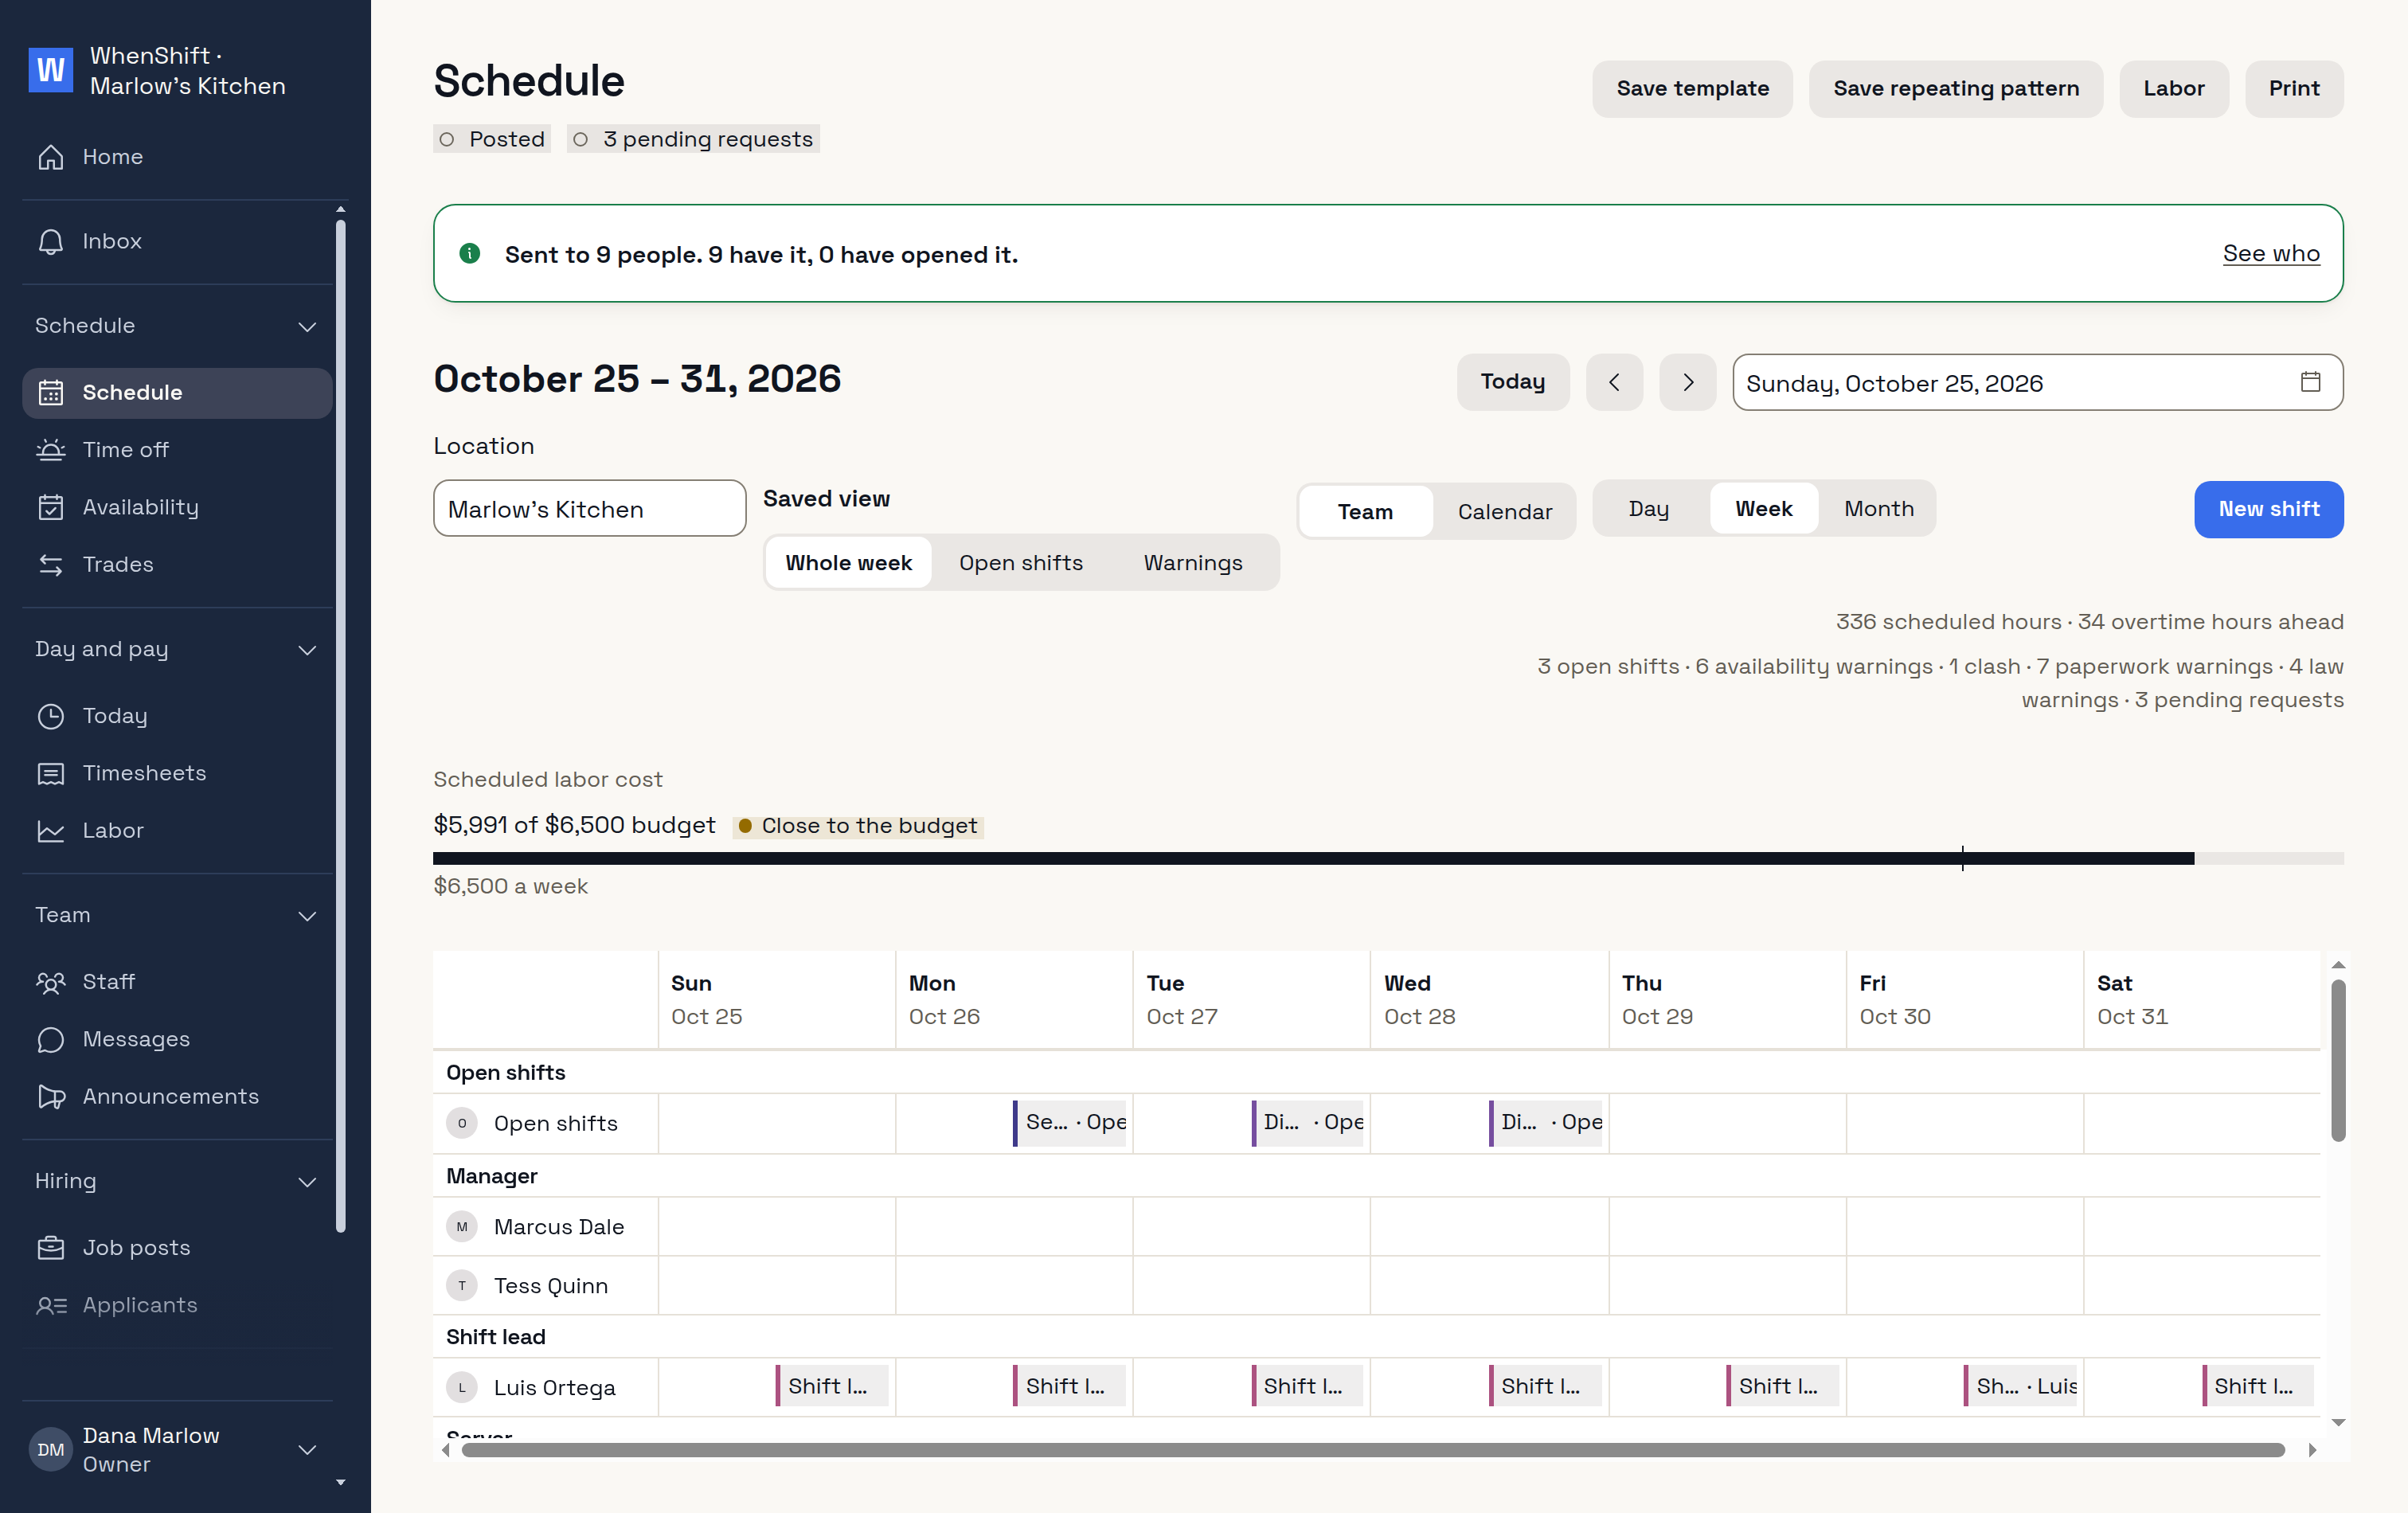Open Staff people icon
The width and height of the screenshot is (2408, 1513).
[x=51, y=982]
